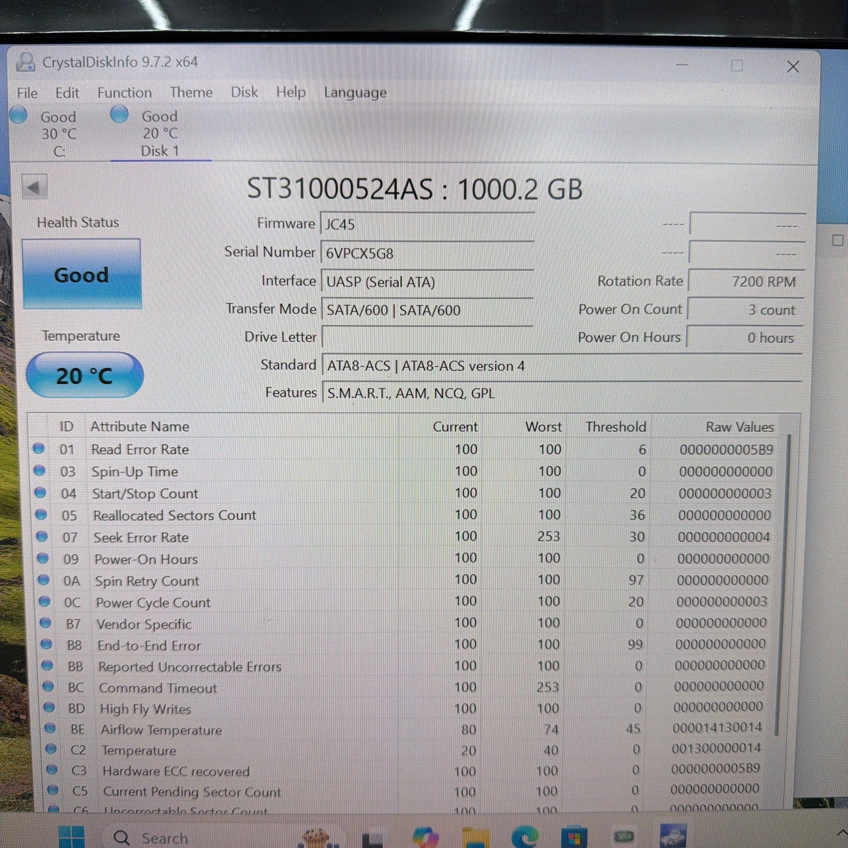Click the Firmware JC45 field
Viewport: 848px width, 848px height.
coord(427,225)
